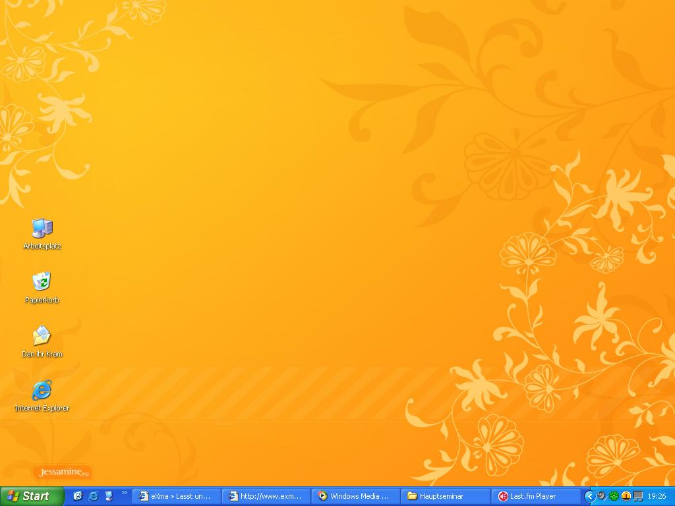Switch to the http://www.exm... taskbar window
The image size is (675, 506).
(x=266, y=496)
